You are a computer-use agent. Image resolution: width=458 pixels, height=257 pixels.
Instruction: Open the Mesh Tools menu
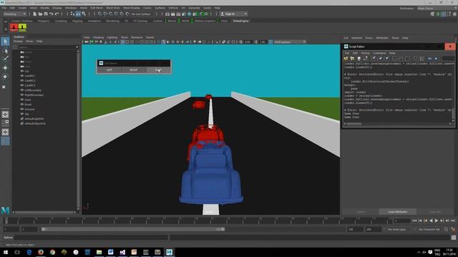pos(113,8)
